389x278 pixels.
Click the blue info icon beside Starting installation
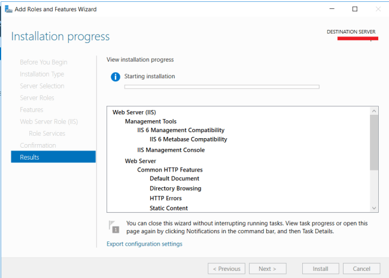[x=116, y=77]
